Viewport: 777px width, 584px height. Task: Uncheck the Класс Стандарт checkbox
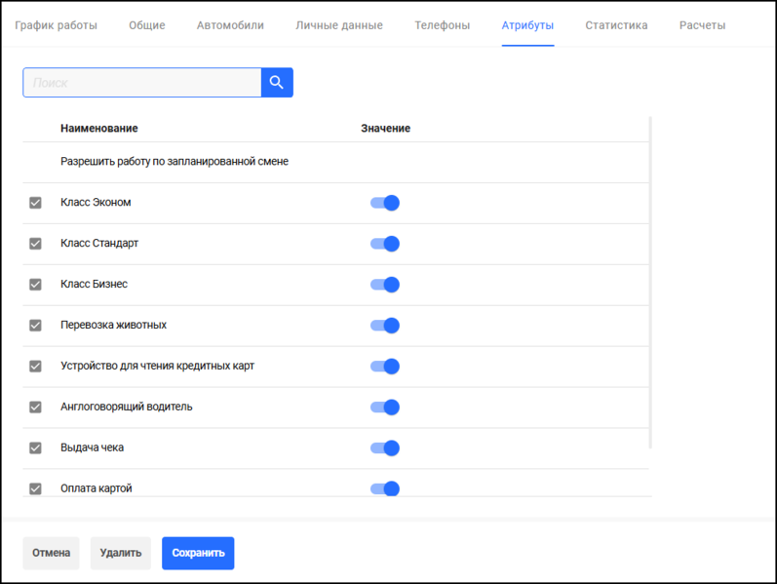tap(35, 244)
